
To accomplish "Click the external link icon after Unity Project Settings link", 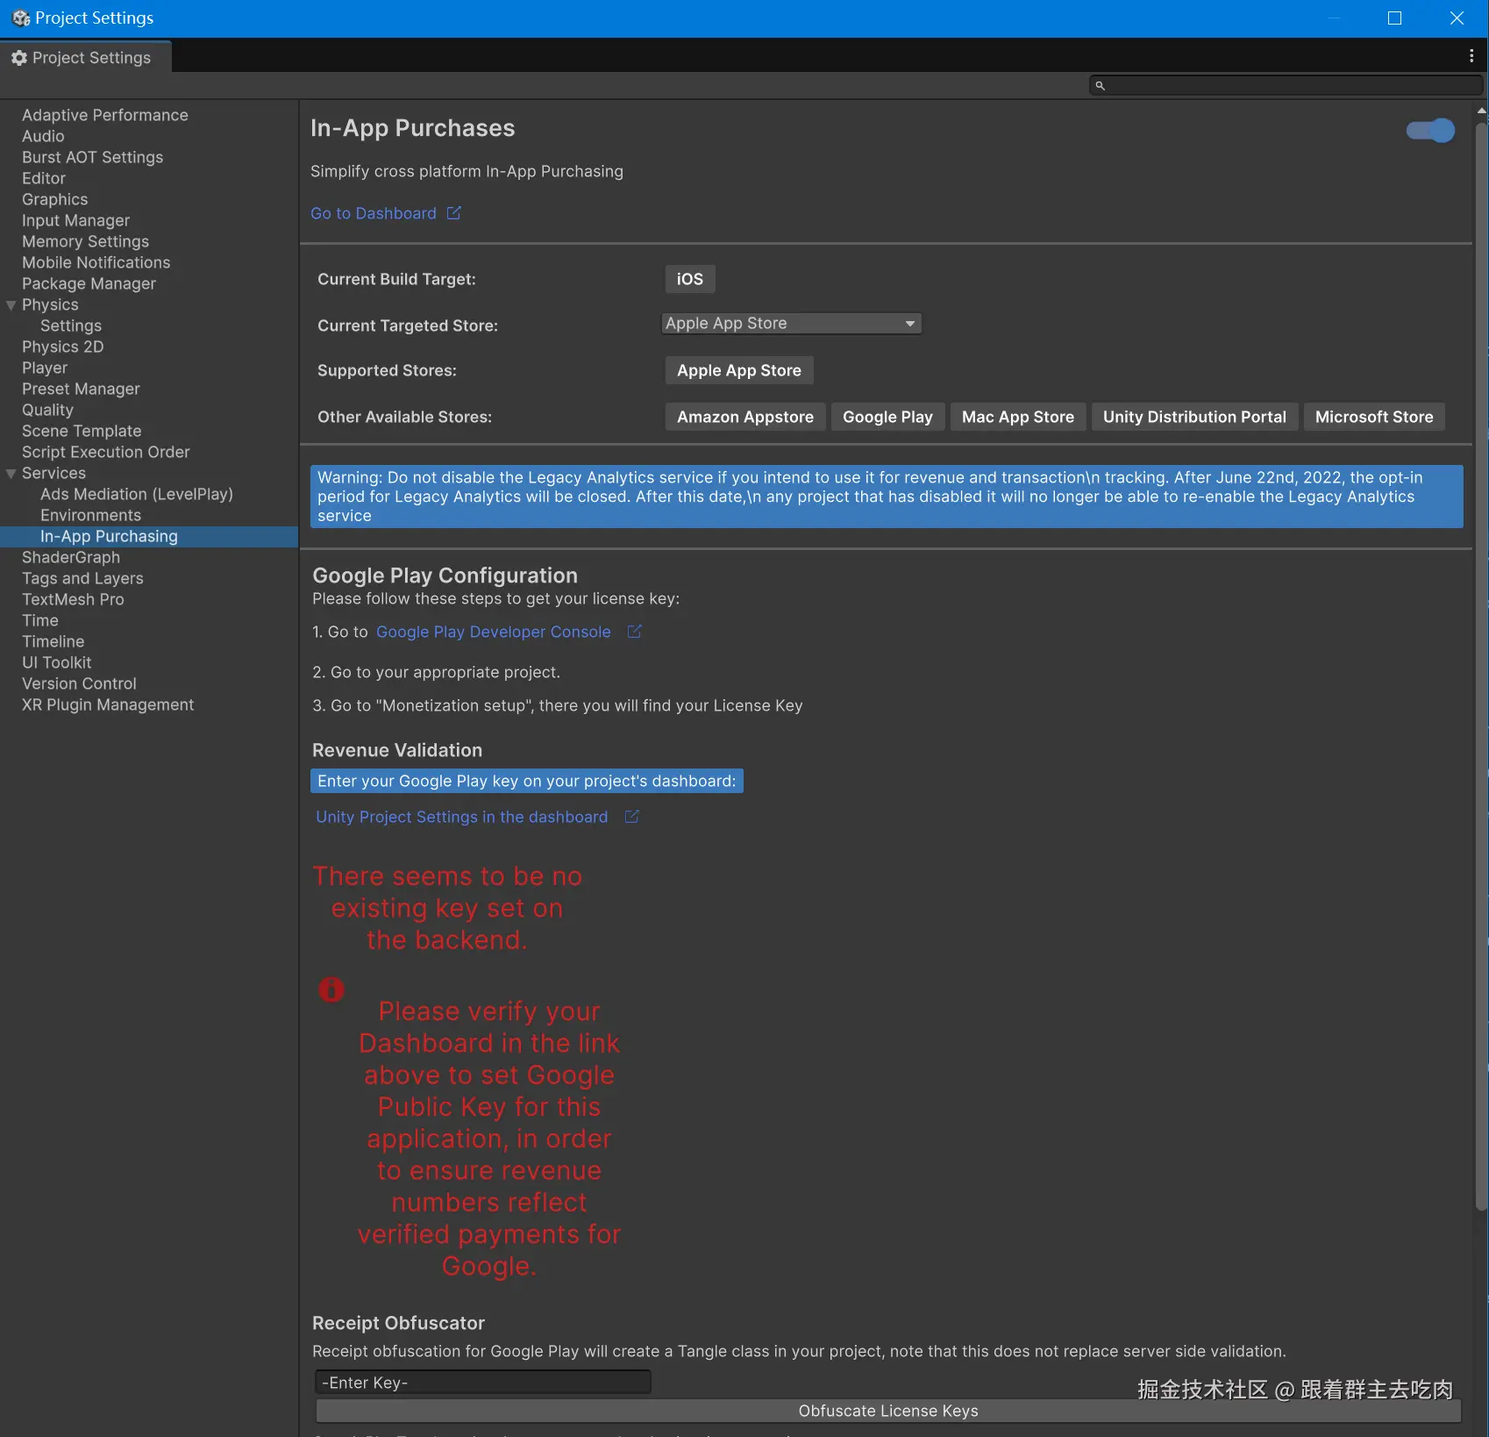I will tap(631, 817).
